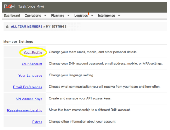Open the Intelligence menu
The image size is (170, 130).
(106, 16)
